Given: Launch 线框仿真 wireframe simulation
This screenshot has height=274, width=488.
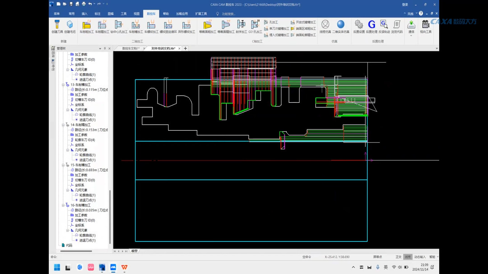Looking at the screenshot, I should tap(325, 27).
